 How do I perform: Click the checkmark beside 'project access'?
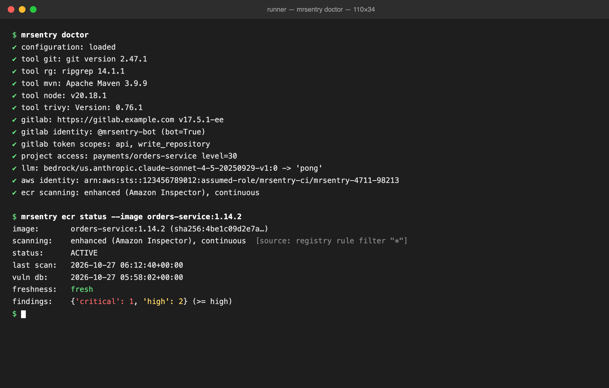click(x=14, y=156)
